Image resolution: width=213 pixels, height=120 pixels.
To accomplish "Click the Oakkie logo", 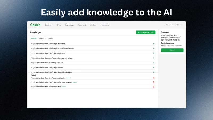I will coord(35,25).
